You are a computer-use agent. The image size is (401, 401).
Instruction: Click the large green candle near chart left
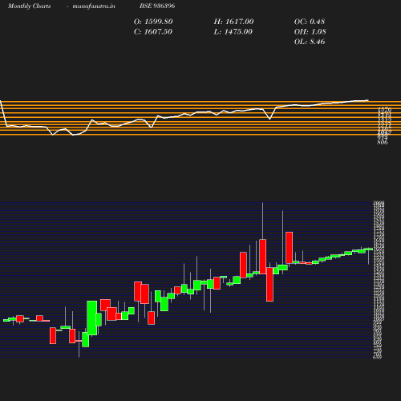point(92,318)
